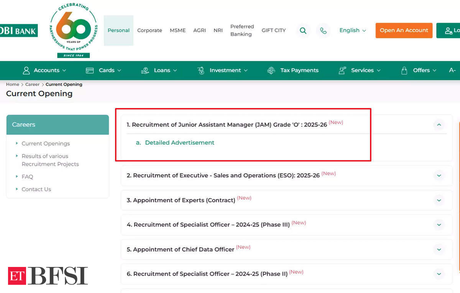Open the English language dropdown
This screenshot has height=293, width=460.
(x=352, y=31)
